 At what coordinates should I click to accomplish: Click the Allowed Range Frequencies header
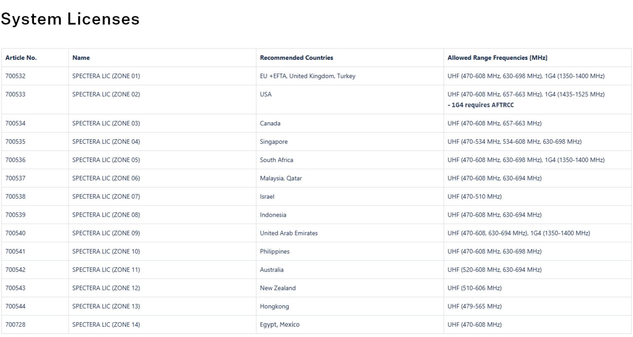coord(497,58)
